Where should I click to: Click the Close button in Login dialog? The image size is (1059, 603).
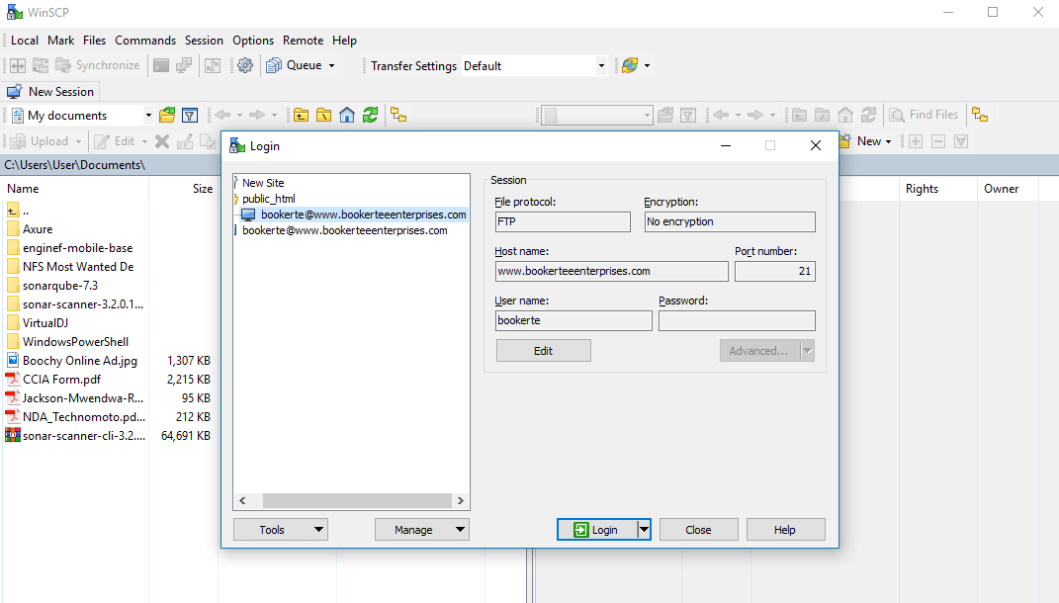coord(698,530)
